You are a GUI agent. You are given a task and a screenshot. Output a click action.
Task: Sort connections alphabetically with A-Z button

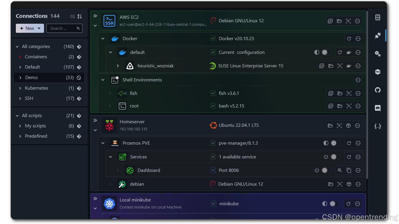coord(80,16)
